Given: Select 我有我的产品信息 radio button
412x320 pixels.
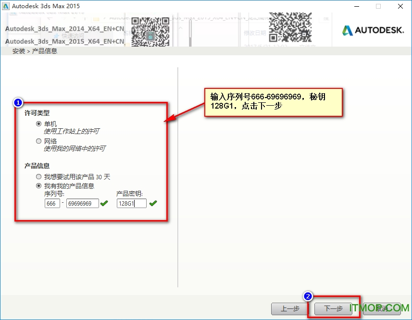Looking at the screenshot, I should pos(38,186).
